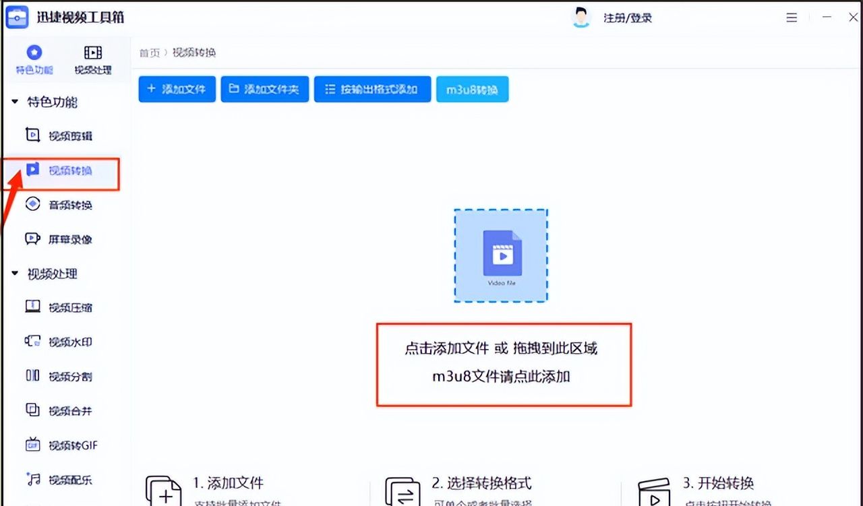Viewport: 863px width, 506px height.
Task: Open 屏幕录像 in the sidebar
Action: click(59, 239)
